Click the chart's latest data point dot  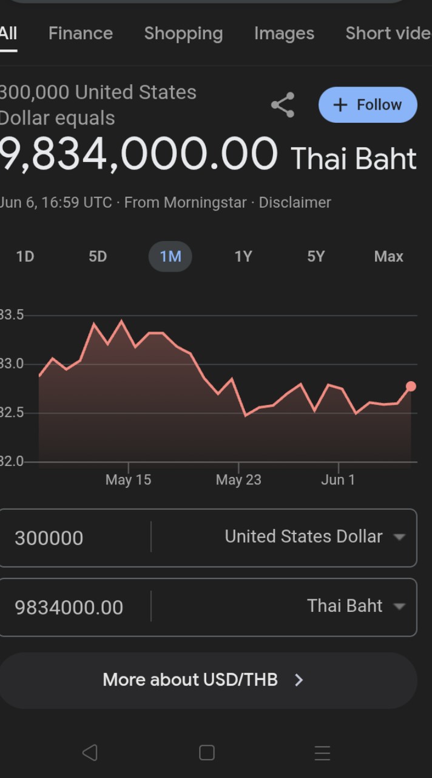point(411,386)
